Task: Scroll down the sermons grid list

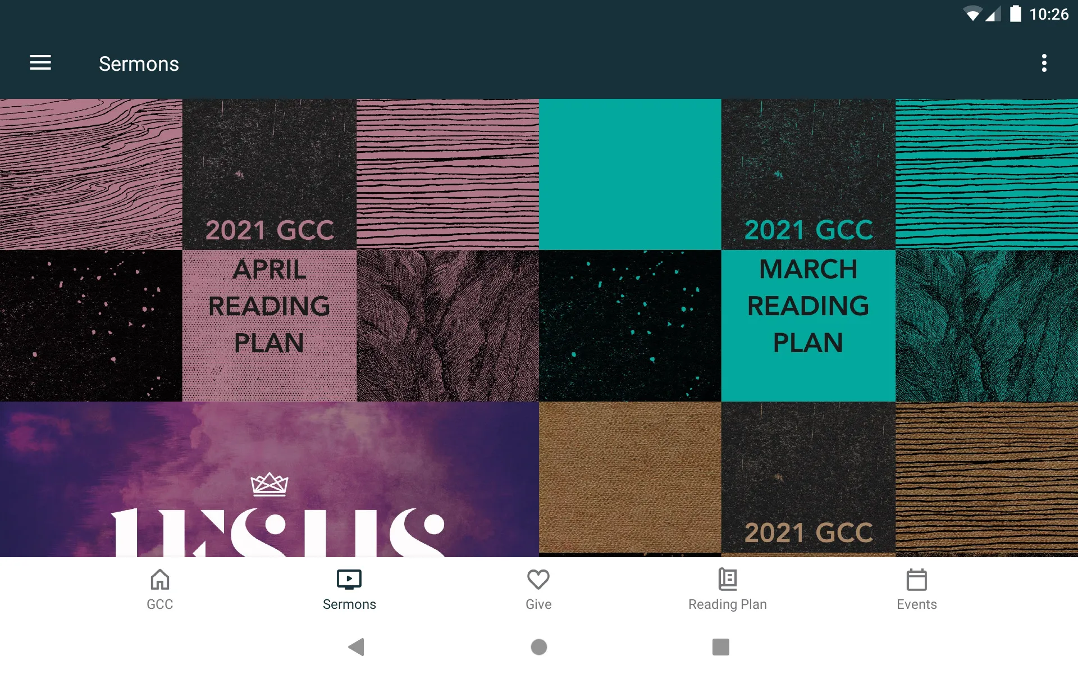Action: coord(538,327)
